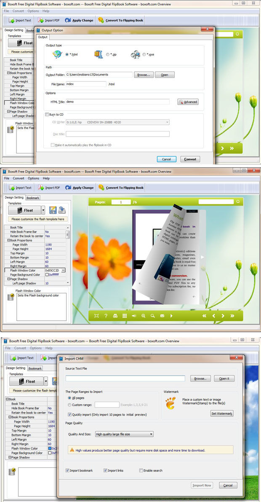
Task: Click the email envelope icon on flipbook toolbar
Action: pos(162,316)
